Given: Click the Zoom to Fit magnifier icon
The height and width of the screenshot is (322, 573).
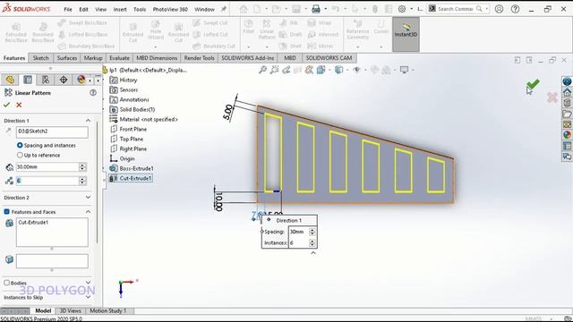Looking at the screenshot, I should tap(262, 70).
